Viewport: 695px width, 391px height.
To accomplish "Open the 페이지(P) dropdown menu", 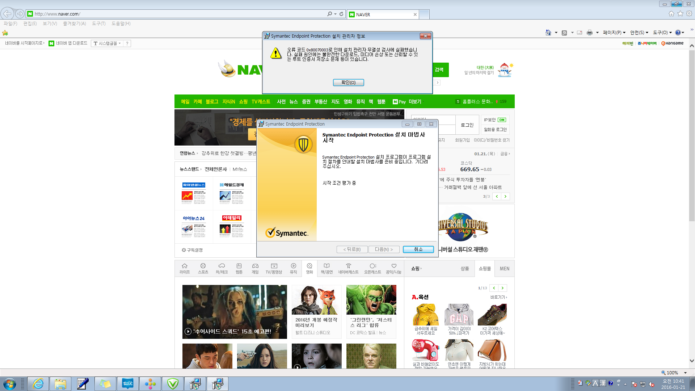I will tap(614, 33).
